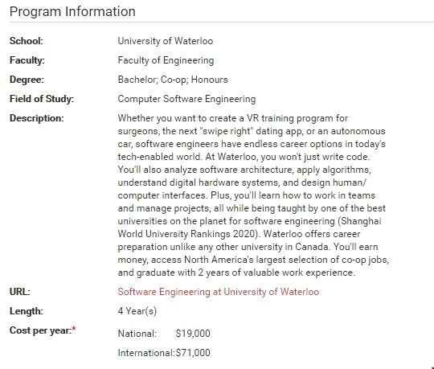Click the Bachelor; Co-op; Honours degree text
Viewport: 434px width, 369px height.
click(173, 80)
